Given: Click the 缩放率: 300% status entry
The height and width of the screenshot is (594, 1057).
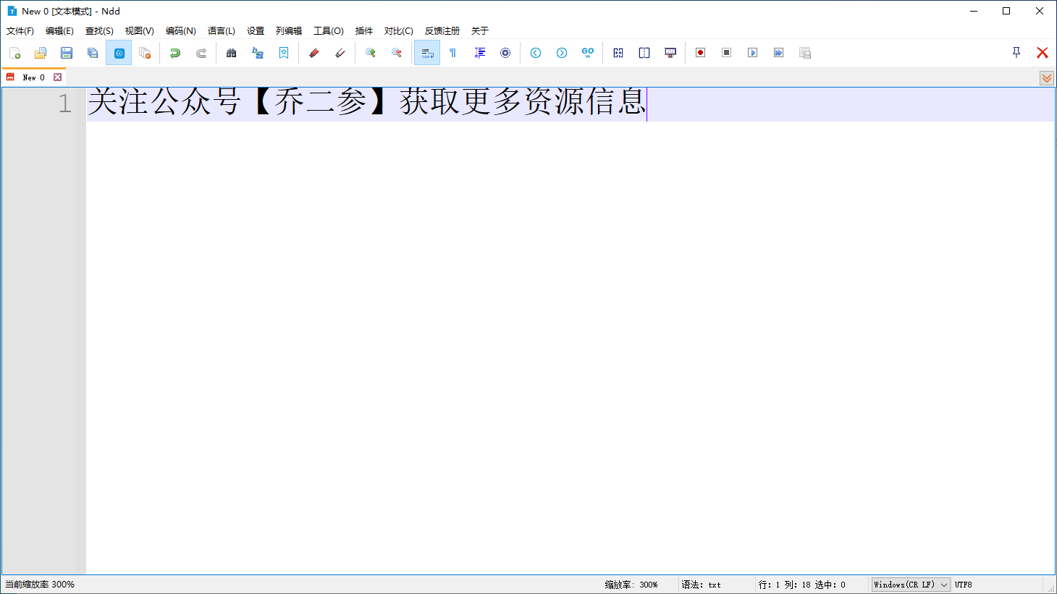Looking at the screenshot, I should 631,585.
